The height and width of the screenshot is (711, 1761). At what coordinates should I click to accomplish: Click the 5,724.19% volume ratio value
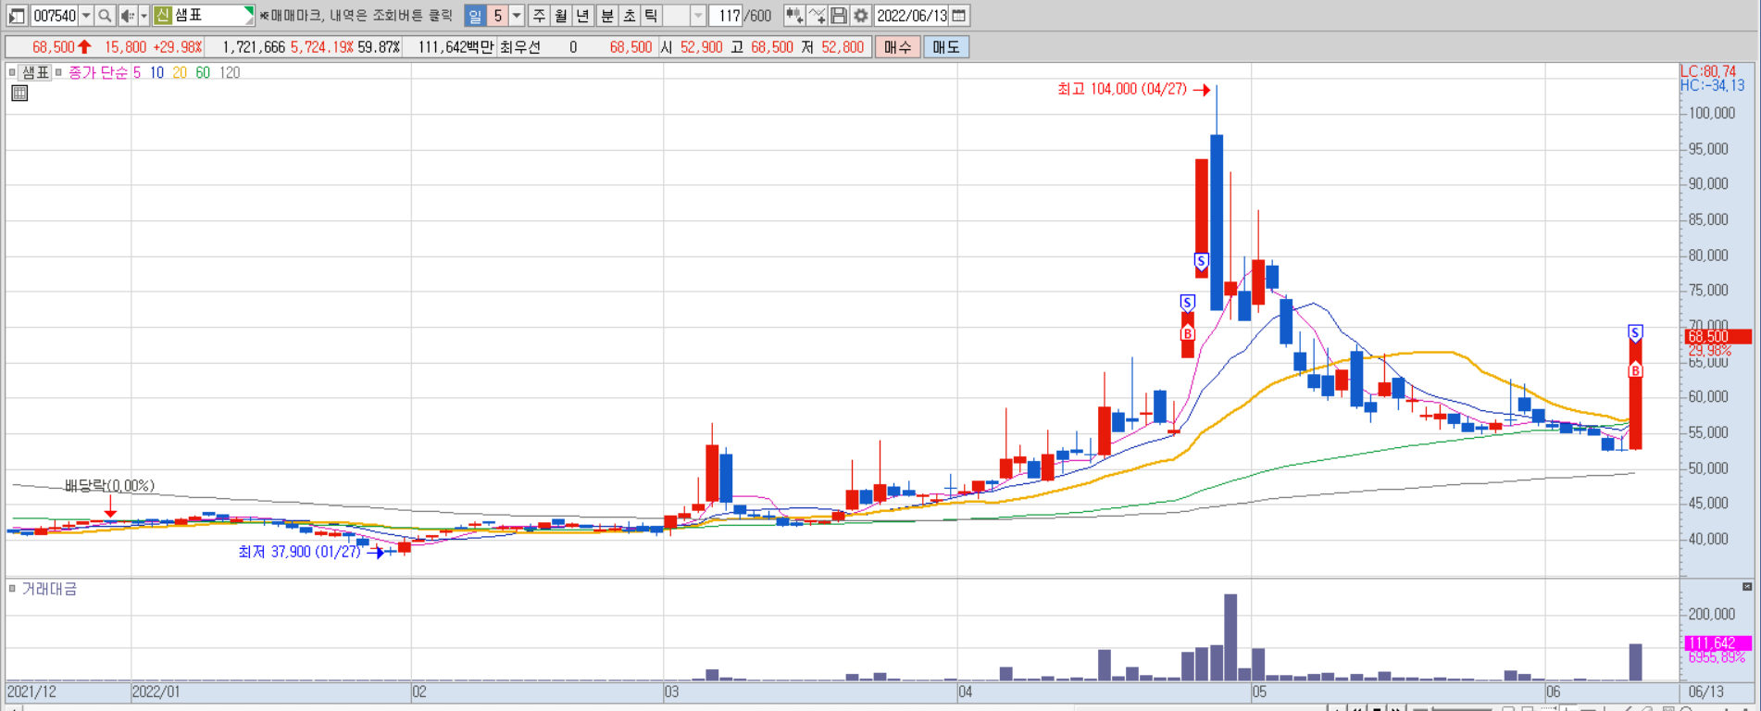(321, 47)
